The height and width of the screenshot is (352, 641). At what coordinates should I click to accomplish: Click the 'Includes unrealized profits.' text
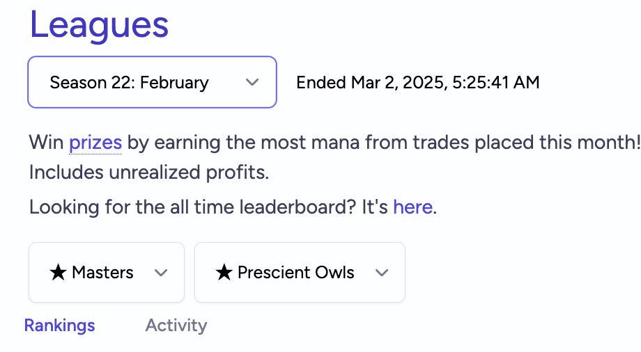tap(149, 173)
